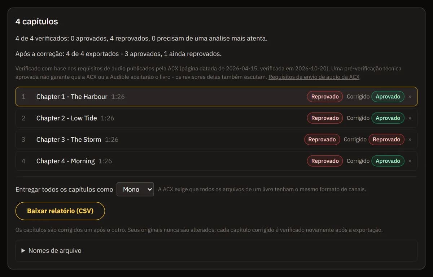Click the first Reprovado badge on Chapter 3
The image size is (433, 277).
(322, 140)
